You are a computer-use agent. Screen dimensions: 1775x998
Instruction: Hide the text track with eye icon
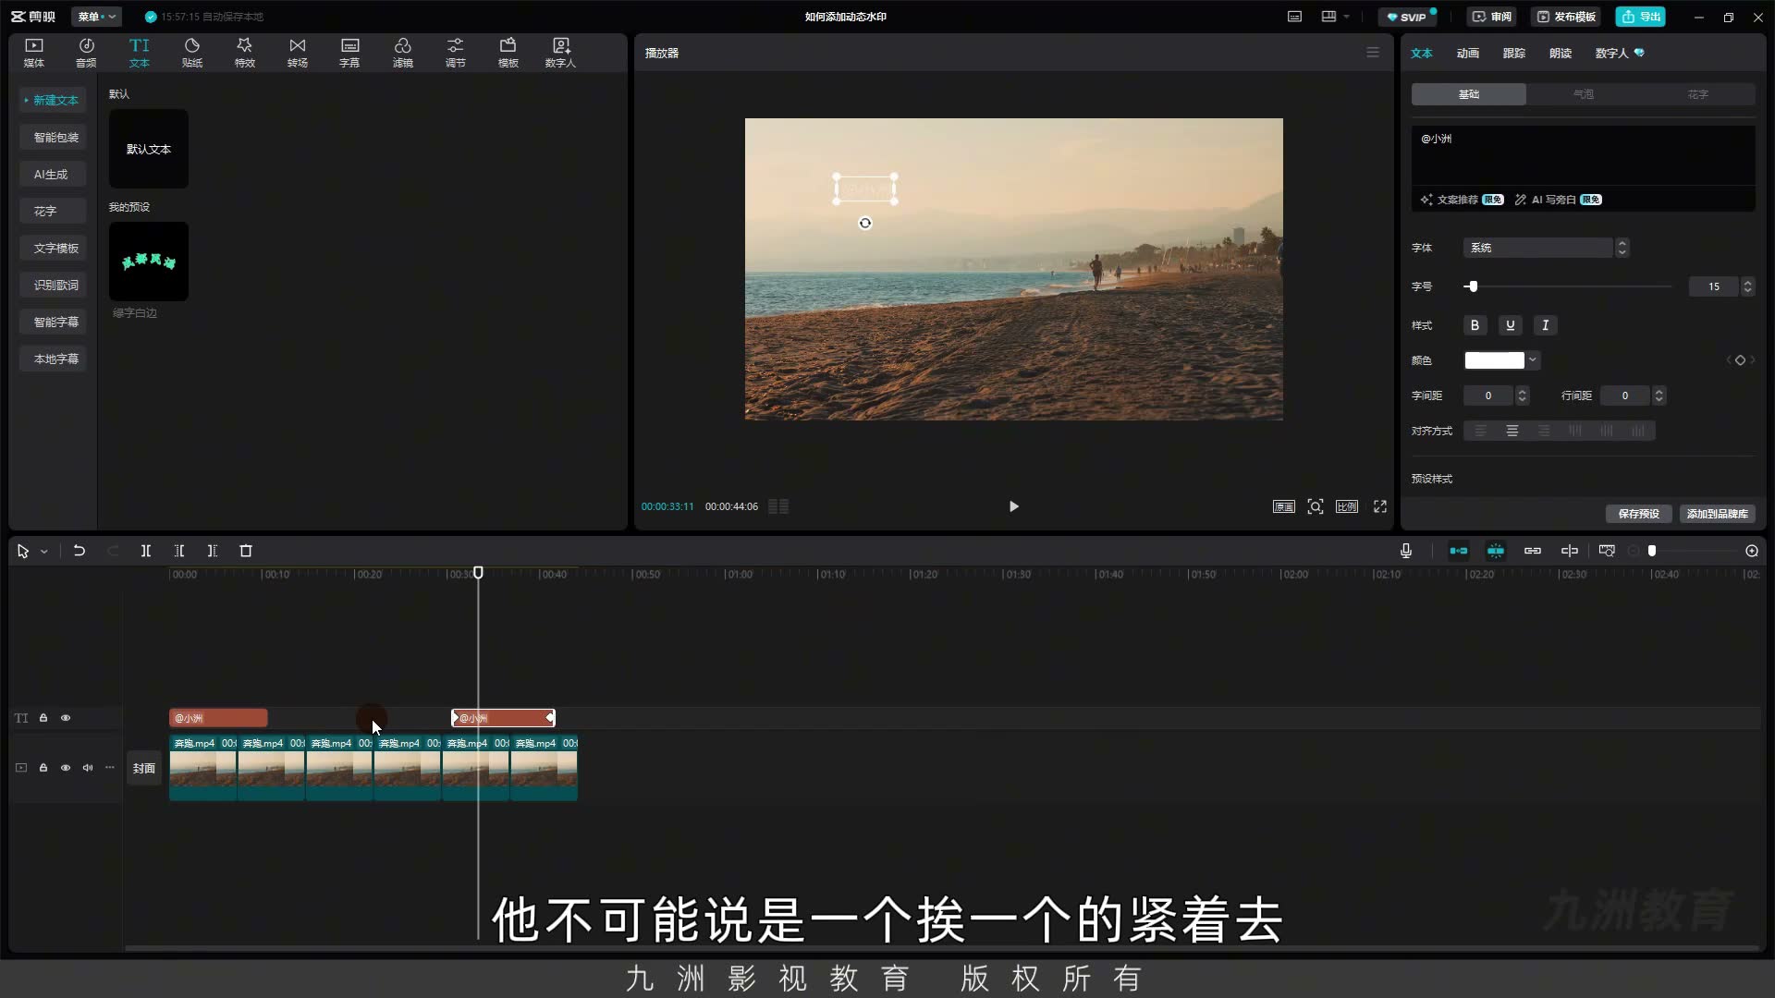[66, 718]
